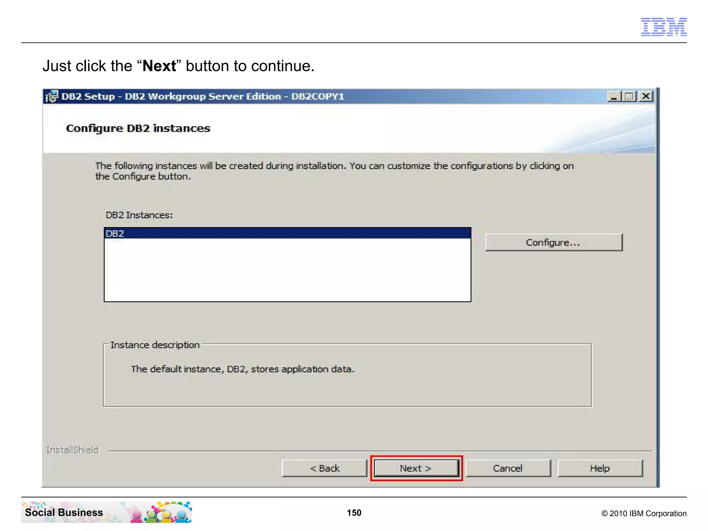Minimize the DB2 Setup window
This screenshot has width=708, height=531.
(614, 96)
